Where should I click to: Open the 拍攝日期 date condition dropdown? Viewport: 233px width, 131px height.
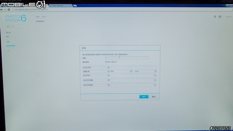pyautogui.click(x=96, y=71)
